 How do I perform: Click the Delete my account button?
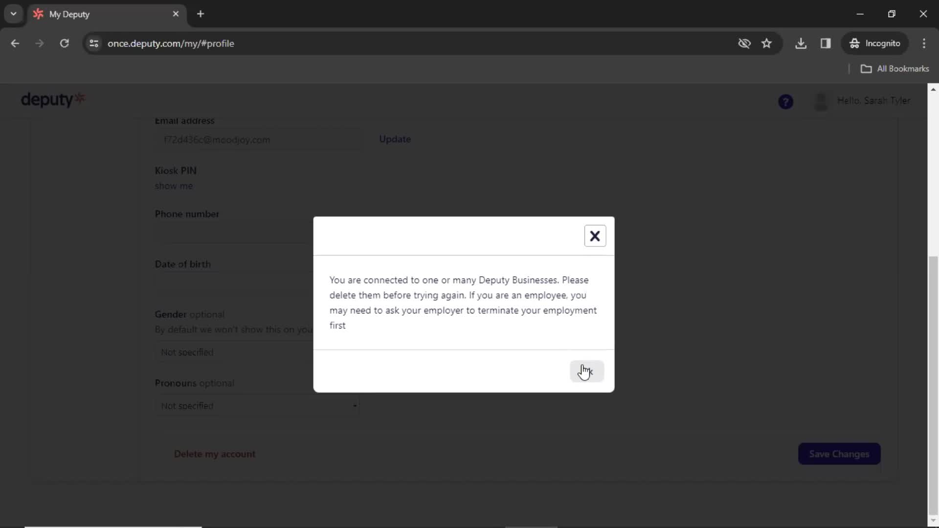[215, 453]
